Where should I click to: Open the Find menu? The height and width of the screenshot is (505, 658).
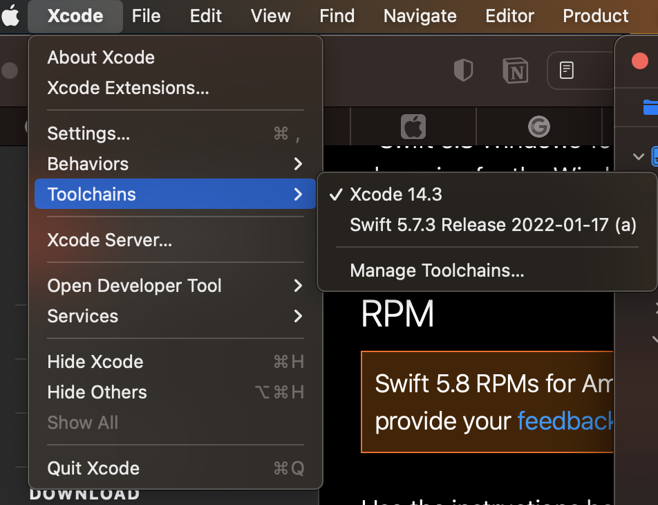pos(337,16)
